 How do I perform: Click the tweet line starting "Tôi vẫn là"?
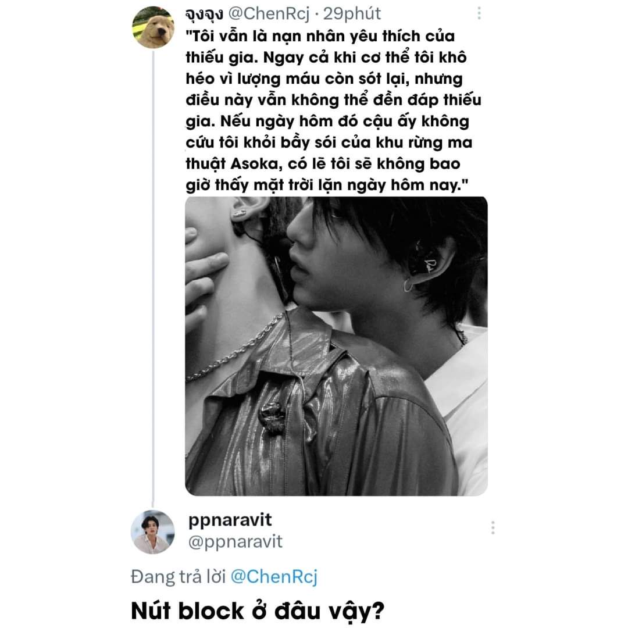click(x=320, y=37)
